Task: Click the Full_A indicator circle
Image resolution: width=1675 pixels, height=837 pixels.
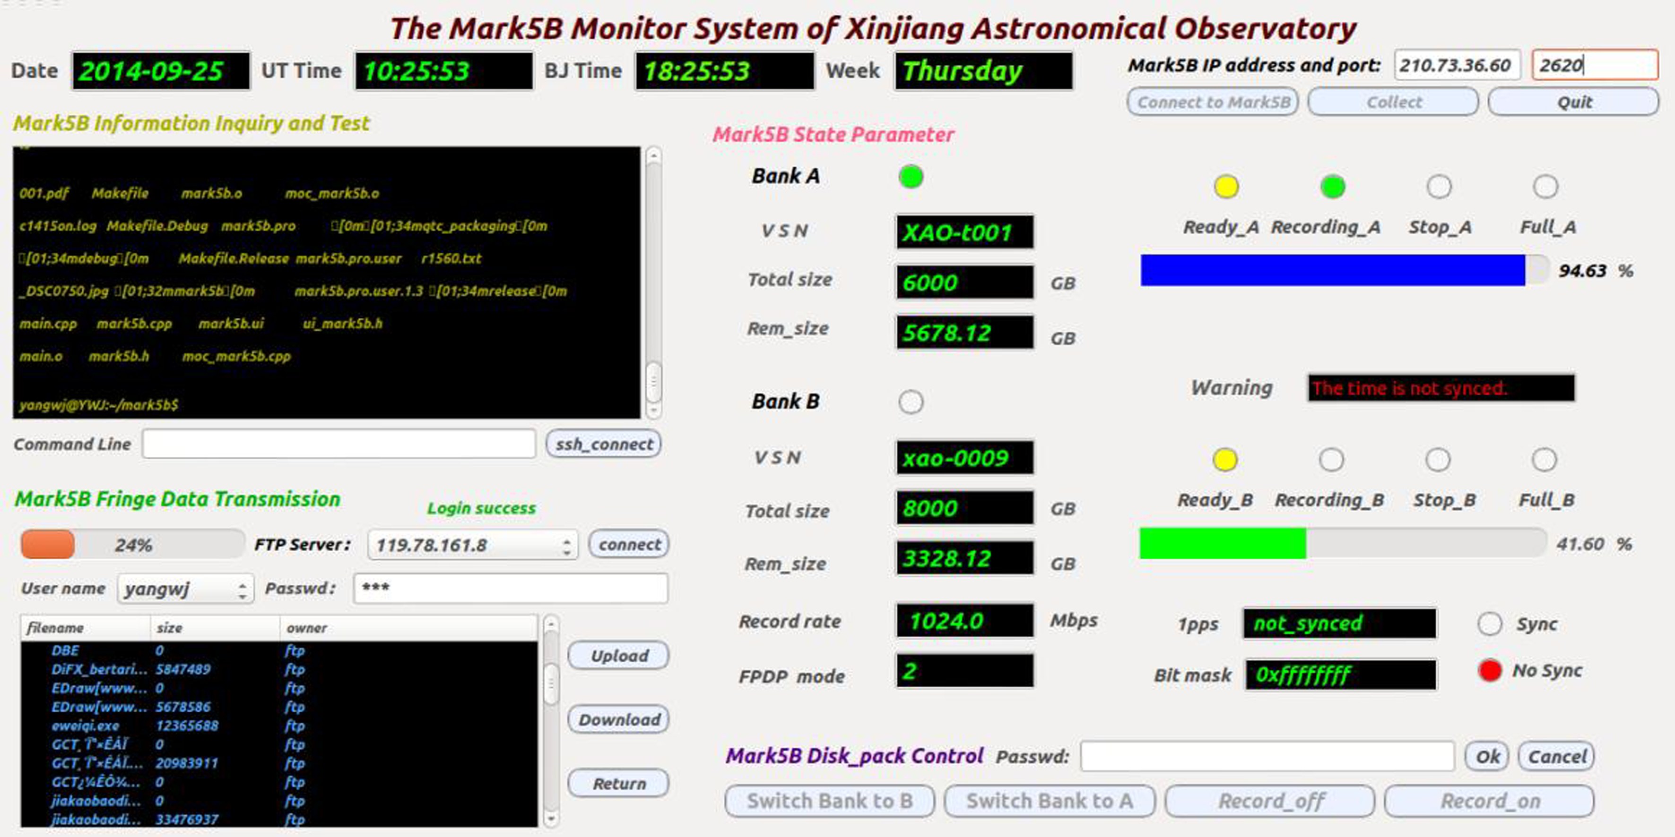Action: point(1545,187)
